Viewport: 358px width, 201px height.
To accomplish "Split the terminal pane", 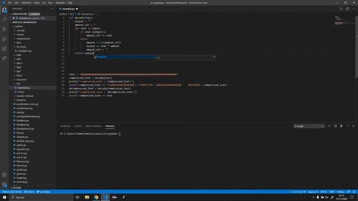I will tap(336, 126).
